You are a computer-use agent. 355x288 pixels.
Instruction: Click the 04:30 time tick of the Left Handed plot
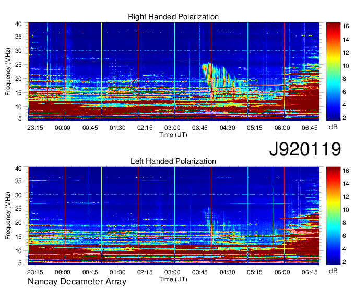click(227, 272)
